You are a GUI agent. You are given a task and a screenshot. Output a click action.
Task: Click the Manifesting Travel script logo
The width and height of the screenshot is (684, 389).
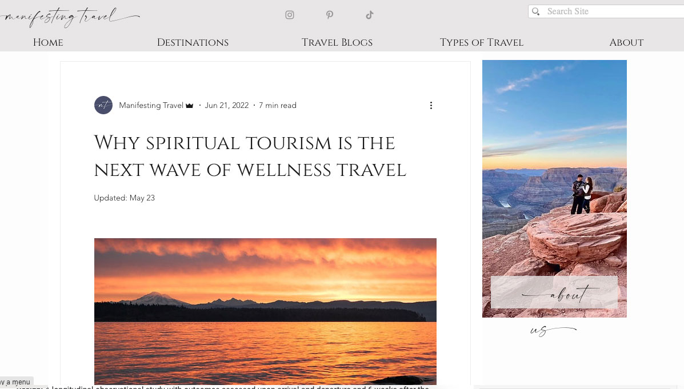tap(70, 17)
